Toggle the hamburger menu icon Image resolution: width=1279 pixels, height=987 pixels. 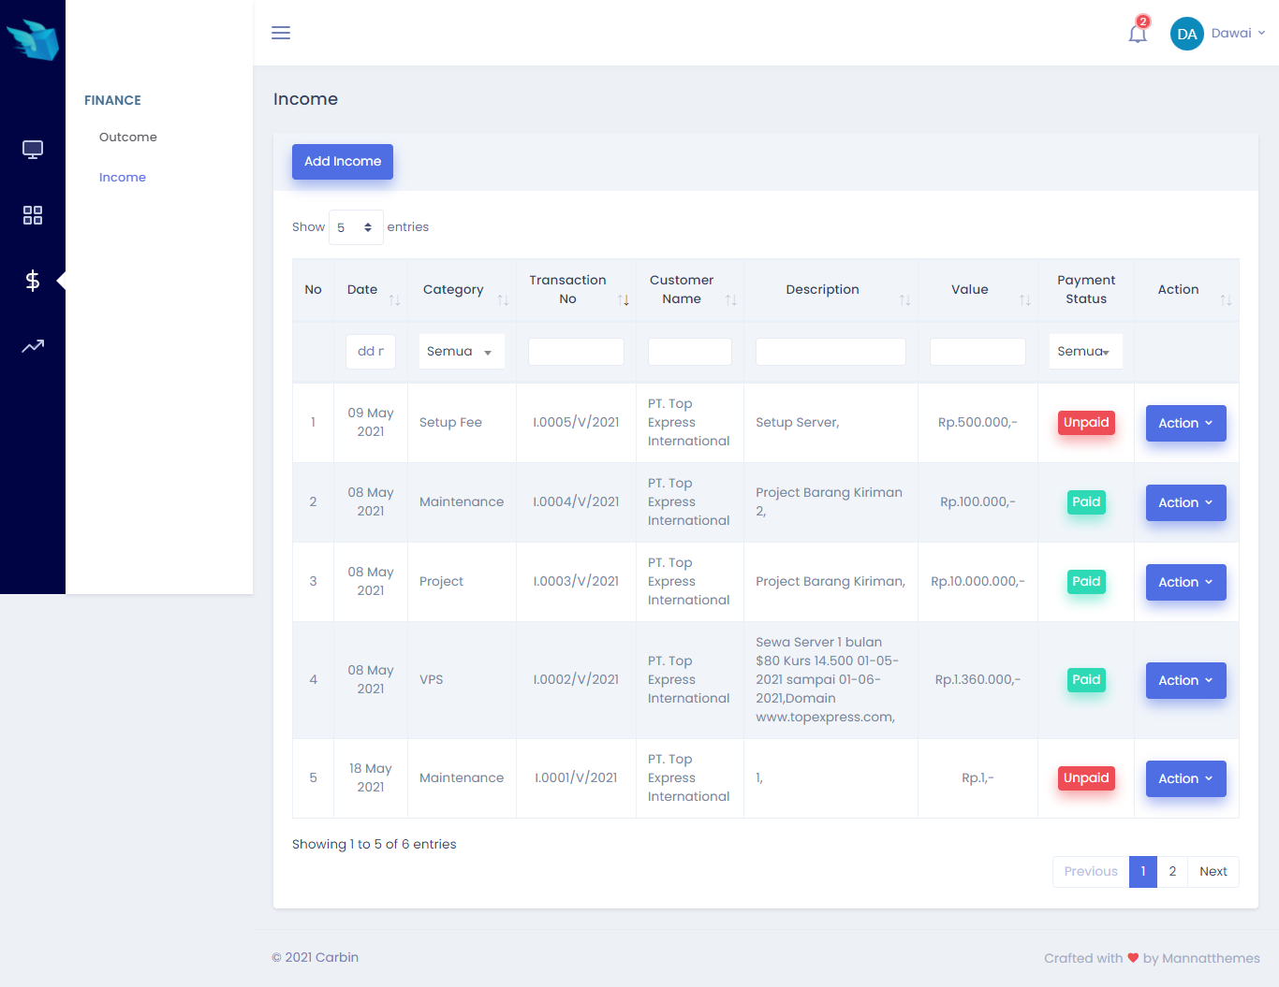click(x=281, y=33)
